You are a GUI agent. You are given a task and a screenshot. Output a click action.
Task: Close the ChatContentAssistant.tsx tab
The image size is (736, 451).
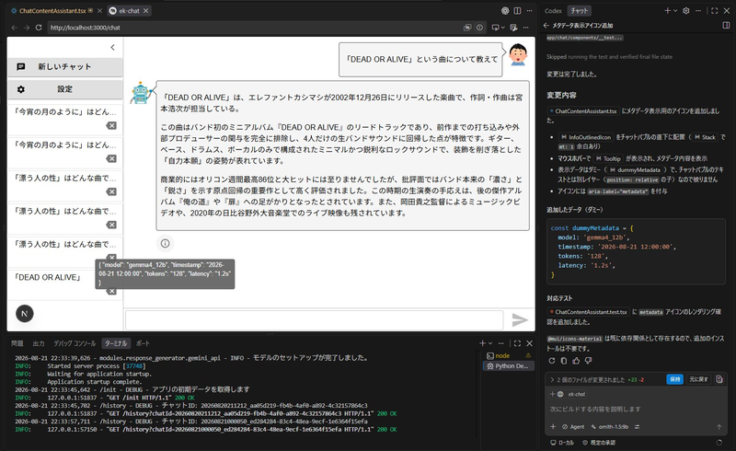[99, 11]
